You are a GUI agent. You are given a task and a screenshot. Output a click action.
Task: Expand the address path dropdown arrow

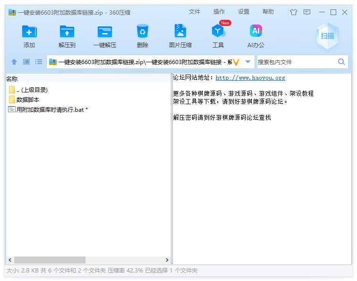pyautogui.click(x=248, y=62)
